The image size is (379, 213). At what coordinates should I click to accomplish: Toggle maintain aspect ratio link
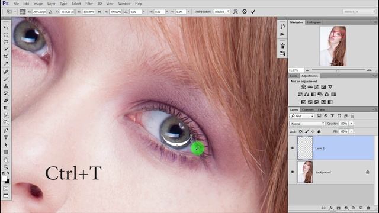[99, 12]
